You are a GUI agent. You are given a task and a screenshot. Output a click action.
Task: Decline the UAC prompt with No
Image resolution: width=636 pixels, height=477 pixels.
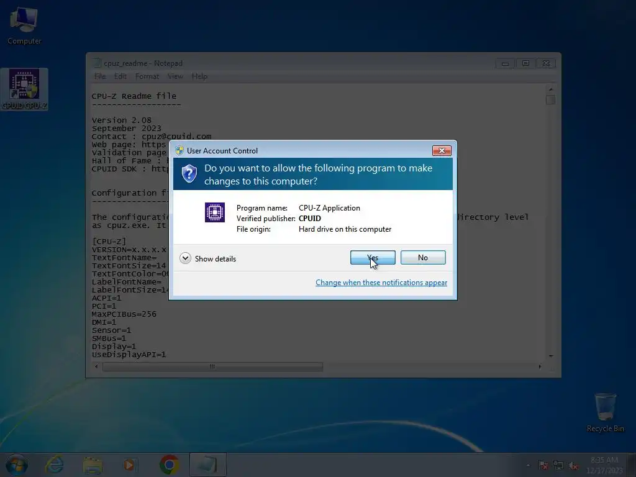point(422,258)
